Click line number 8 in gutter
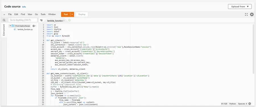The image size is (256, 107). [x=43, y=40]
